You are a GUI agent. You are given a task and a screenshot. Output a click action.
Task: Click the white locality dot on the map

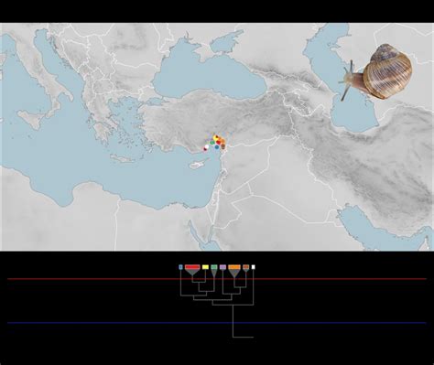tap(207, 146)
